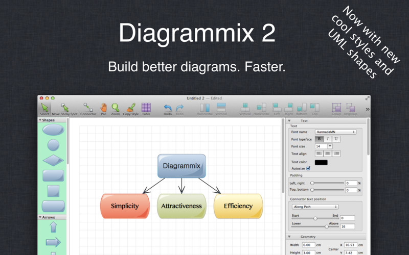Enter full screen with the window corner icon
This screenshot has width=409, height=255.
point(367,98)
